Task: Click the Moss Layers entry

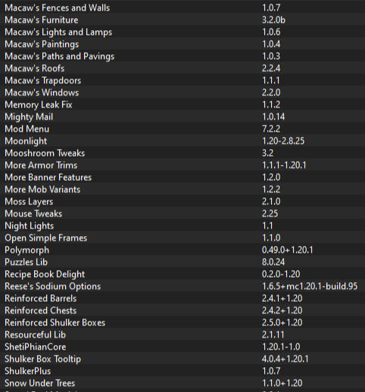Action: (x=182, y=201)
